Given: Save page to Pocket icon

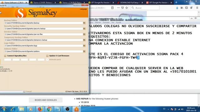Looking at the screenshot, I should pos(122,8).
